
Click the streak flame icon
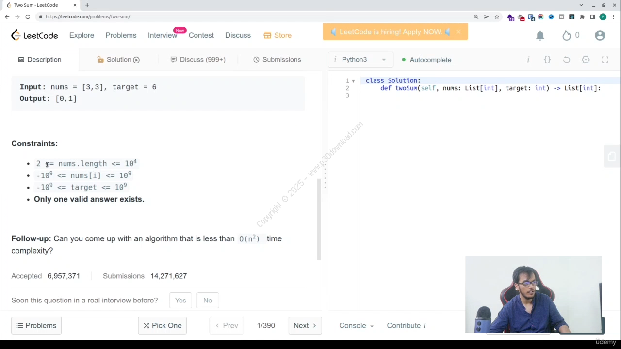(567, 35)
